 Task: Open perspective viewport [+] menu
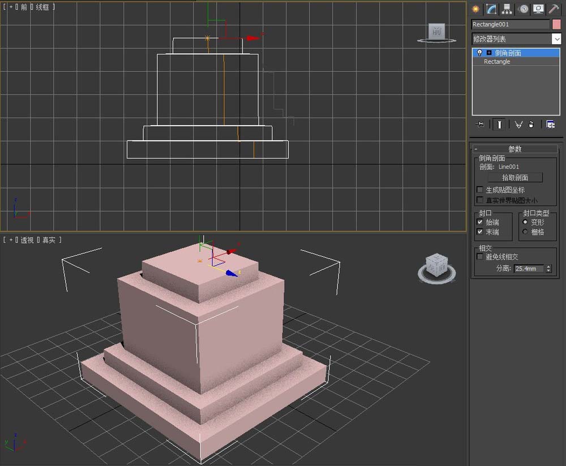tap(11, 240)
